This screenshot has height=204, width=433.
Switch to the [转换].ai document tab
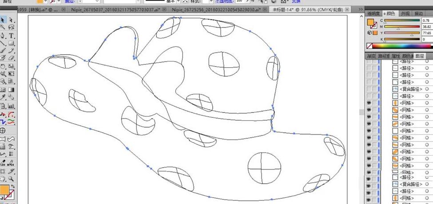(39, 10)
